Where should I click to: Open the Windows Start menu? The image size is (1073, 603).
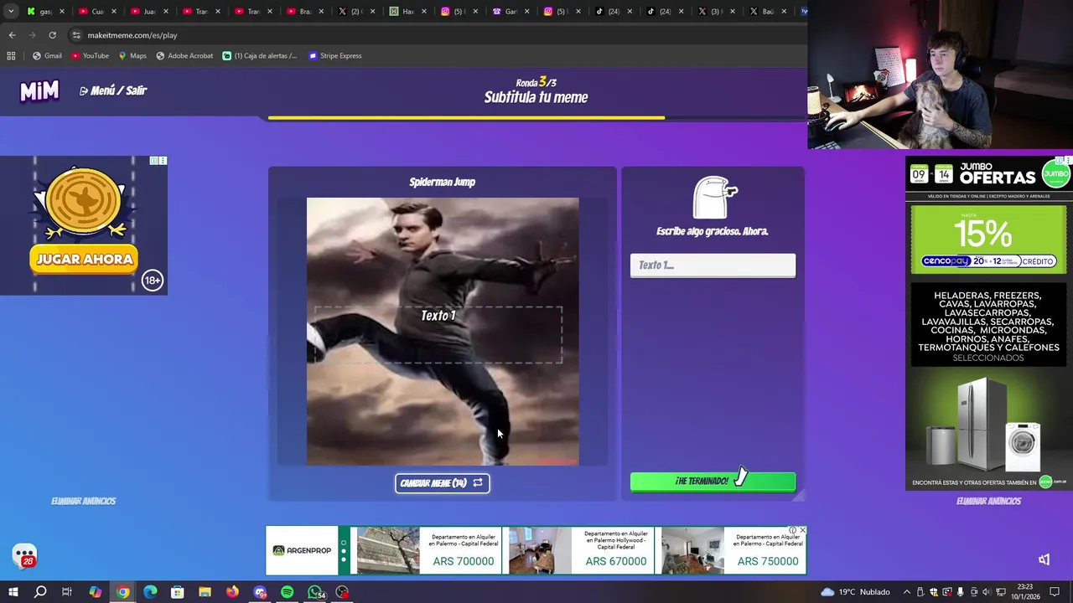(13, 592)
